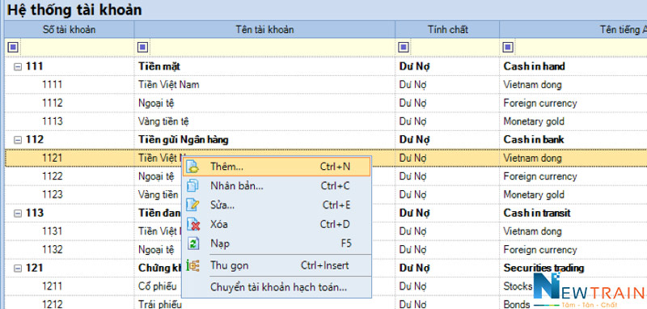The image size is (647, 309).
Task: Click Tiền Việt Nam in row 1111
Action: pyautogui.click(x=169, y=85)
